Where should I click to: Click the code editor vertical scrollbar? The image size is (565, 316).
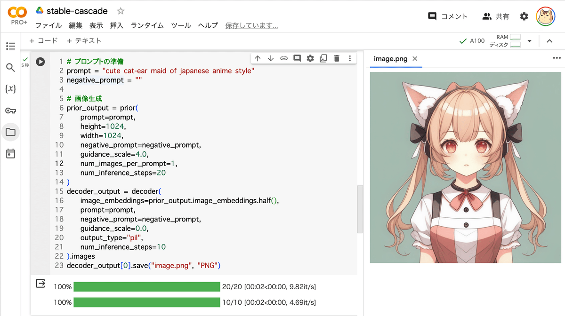(360, 209)
